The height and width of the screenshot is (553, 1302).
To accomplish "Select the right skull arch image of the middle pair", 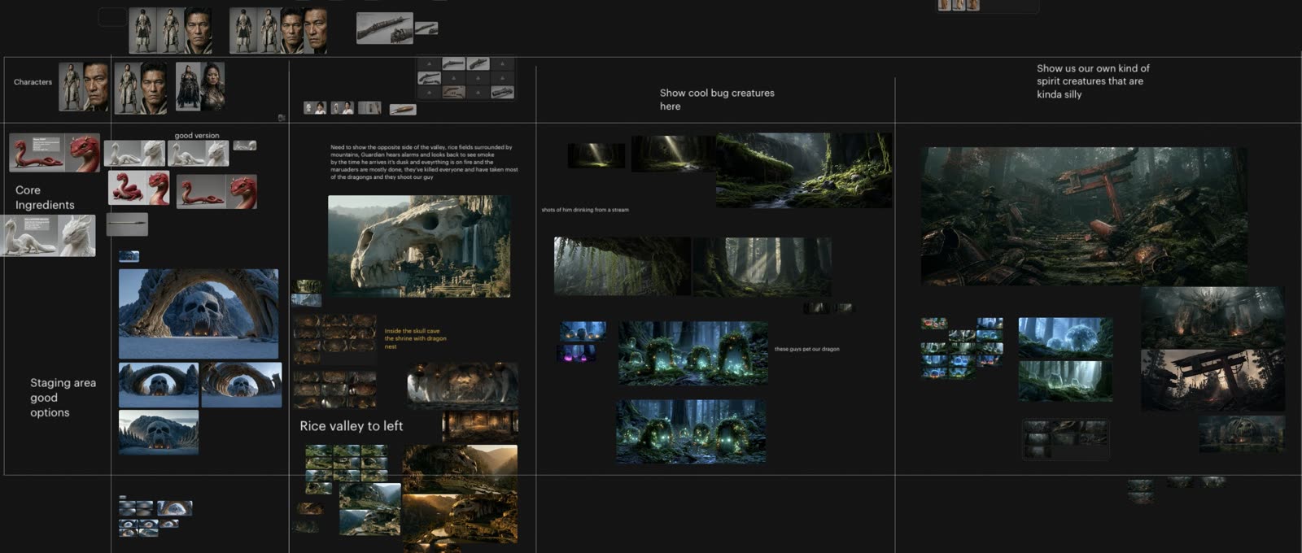I will coord(242,385).
